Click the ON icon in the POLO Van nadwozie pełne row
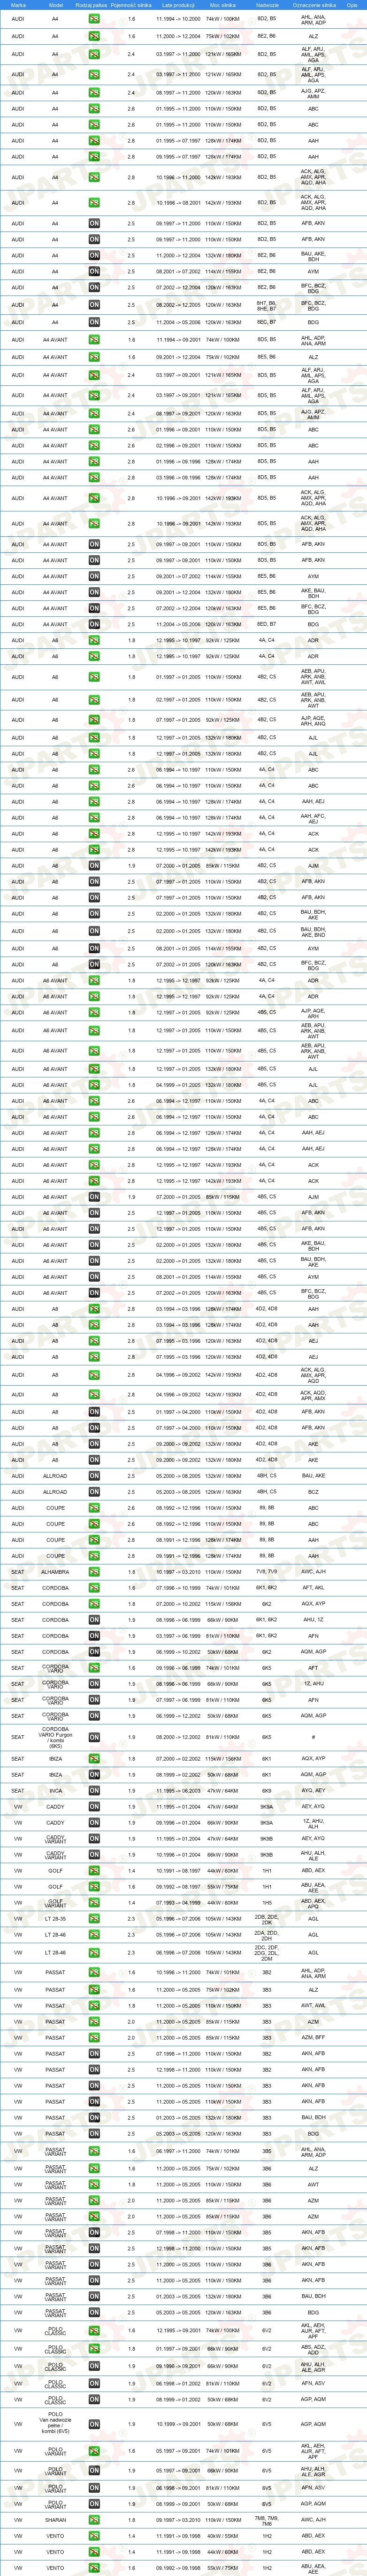 tap(94, 2424)
